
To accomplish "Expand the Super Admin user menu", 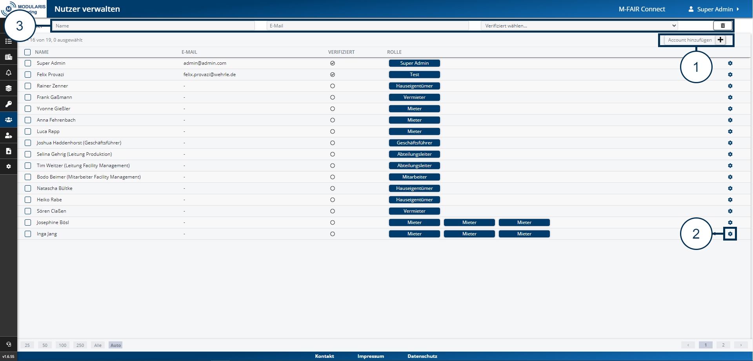I will click(x=714, y=9).
